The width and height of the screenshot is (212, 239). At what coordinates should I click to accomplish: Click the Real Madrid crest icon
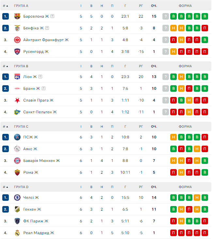[x=17, y=233]
